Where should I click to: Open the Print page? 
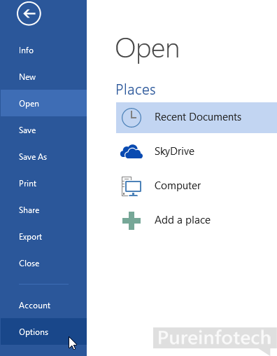tap(43, 184)
